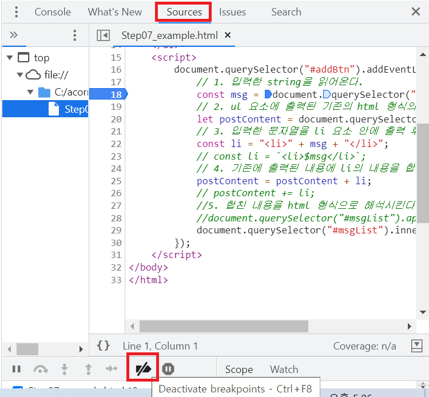This screenshot has height=397, width=429.
Task: Click the editor horizontal scrollbar thumb
Action: [x=224, y=326]
